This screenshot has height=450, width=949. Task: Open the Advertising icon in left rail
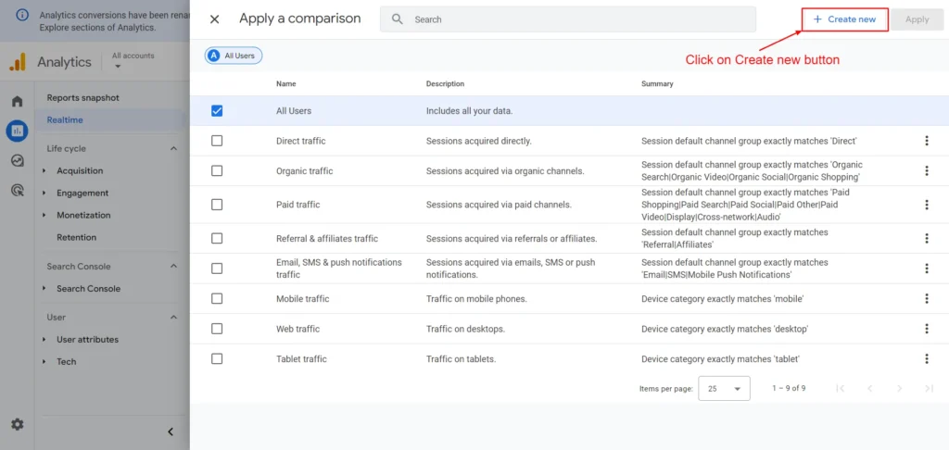[17, 191]
